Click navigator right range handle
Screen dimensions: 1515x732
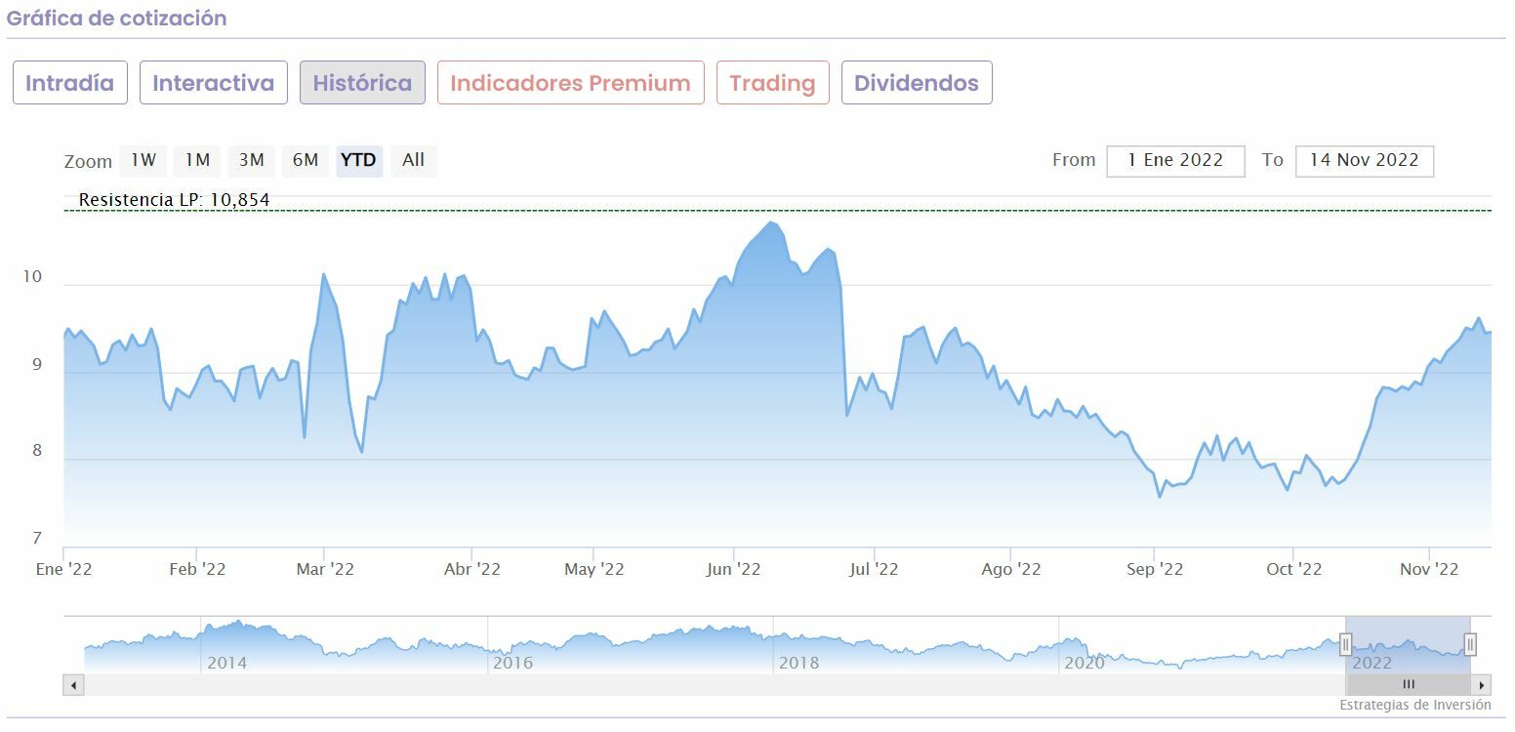pos(1470,644)
